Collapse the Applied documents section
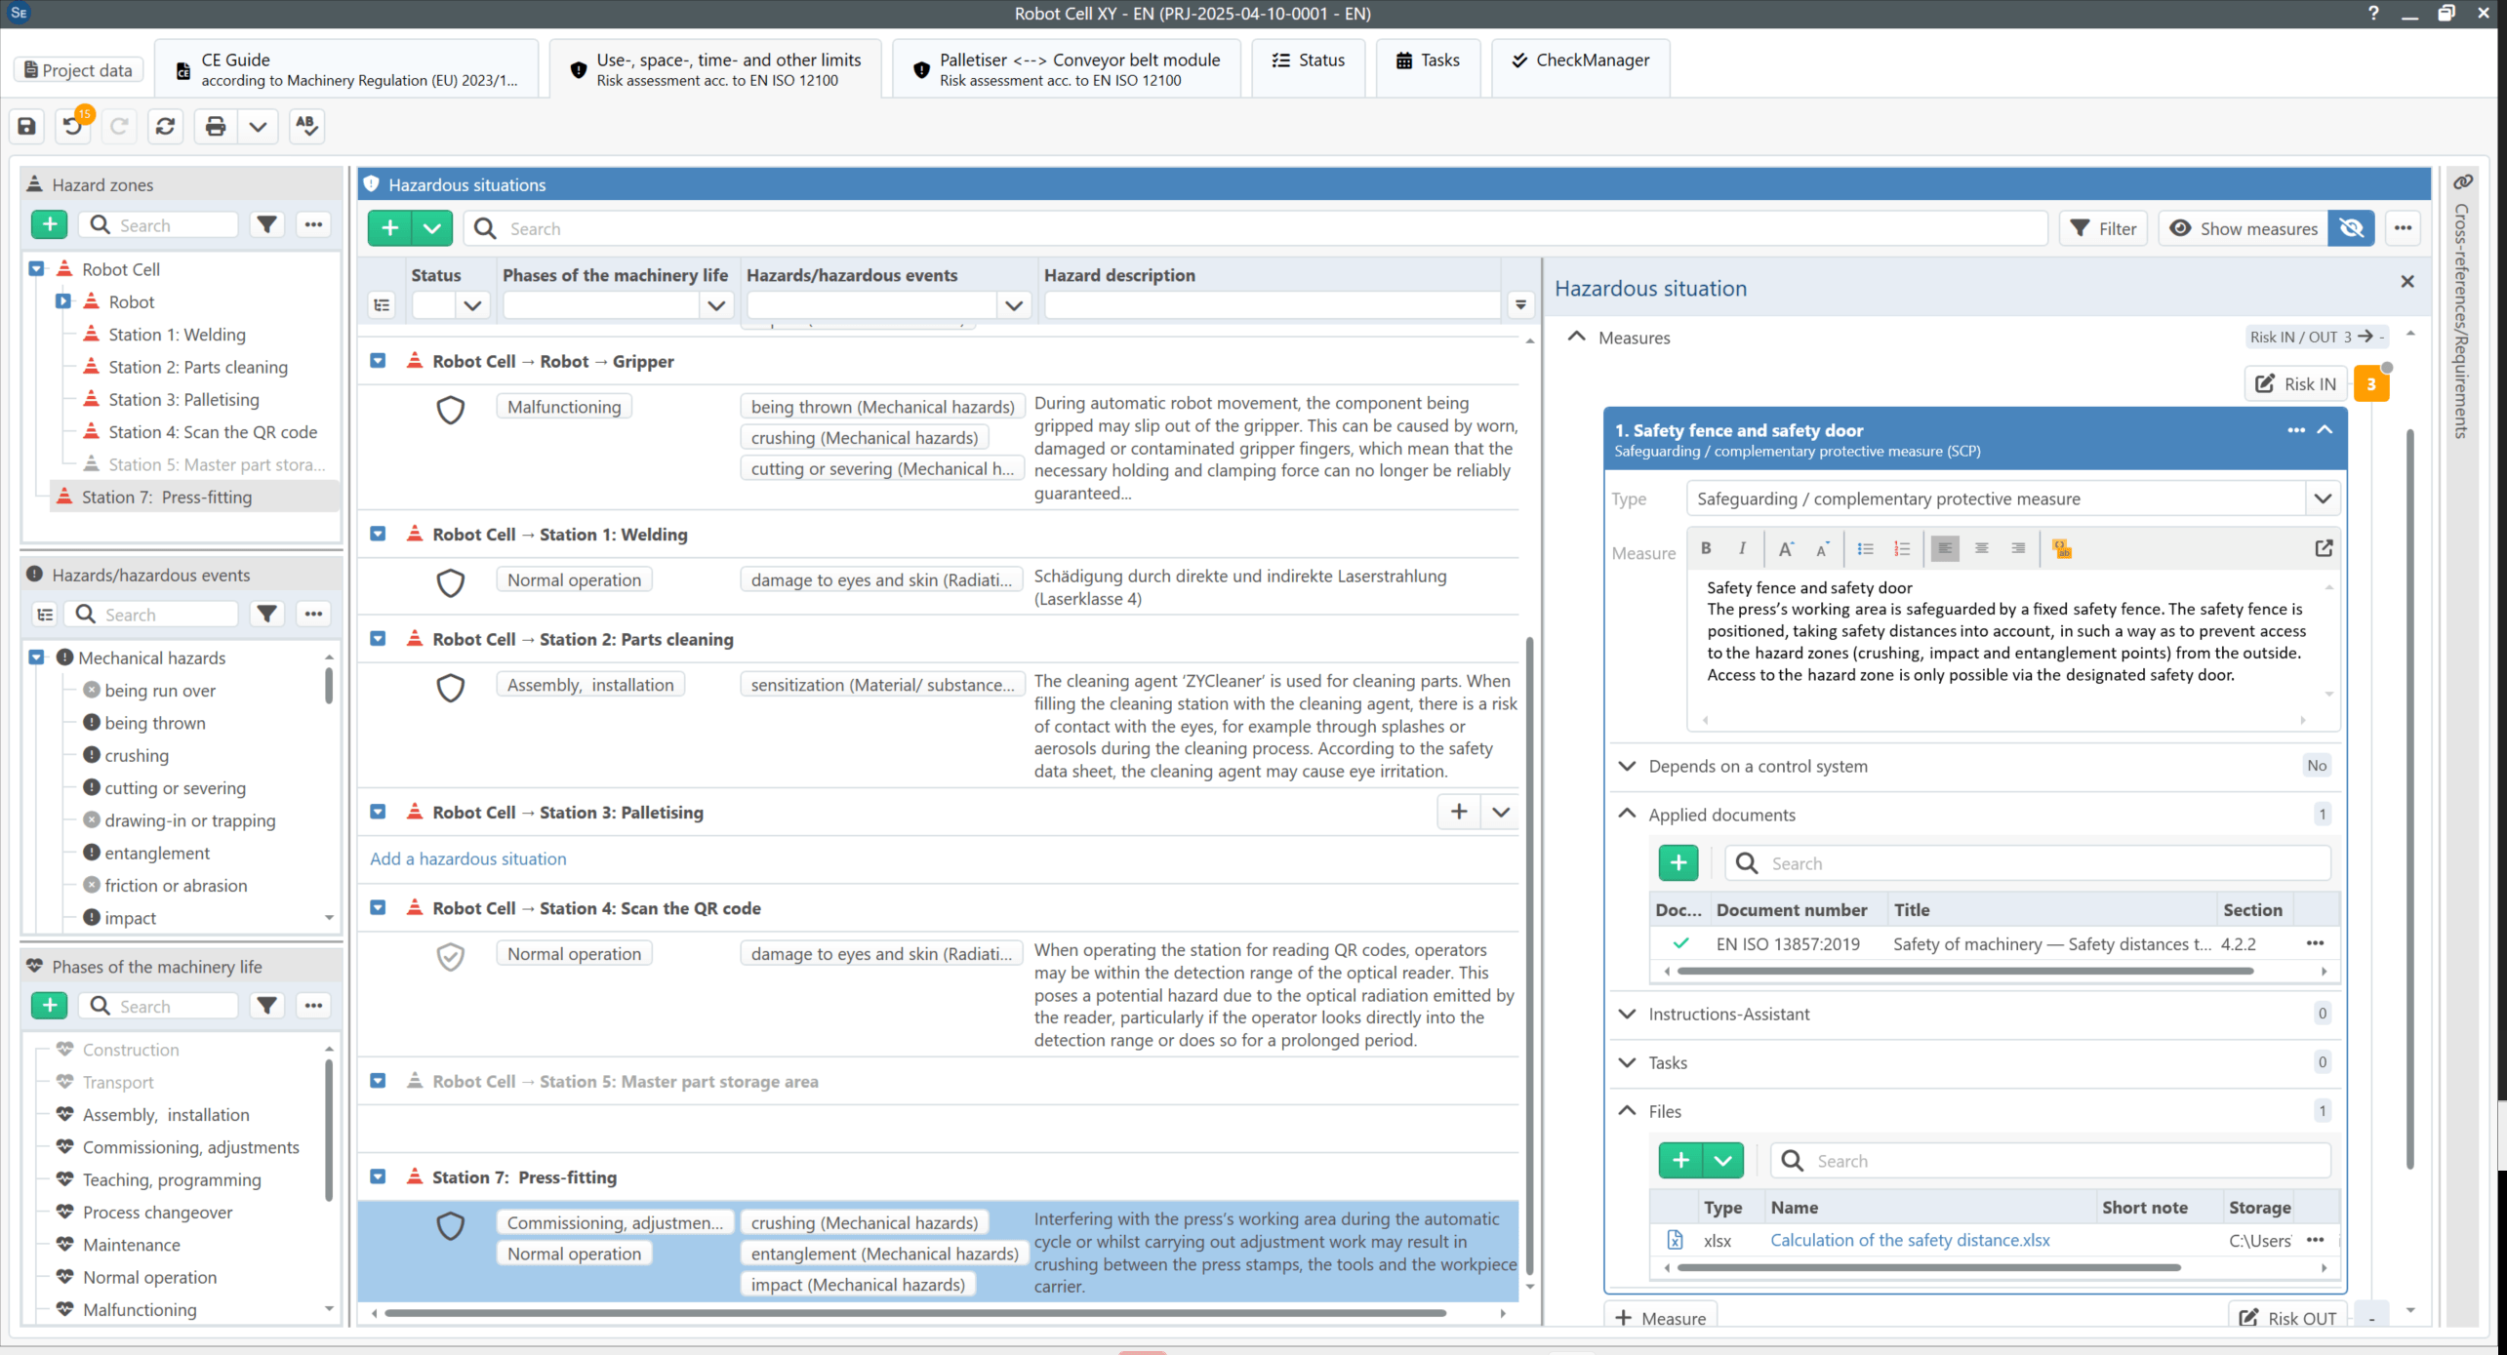 [x=1627, y=814]
